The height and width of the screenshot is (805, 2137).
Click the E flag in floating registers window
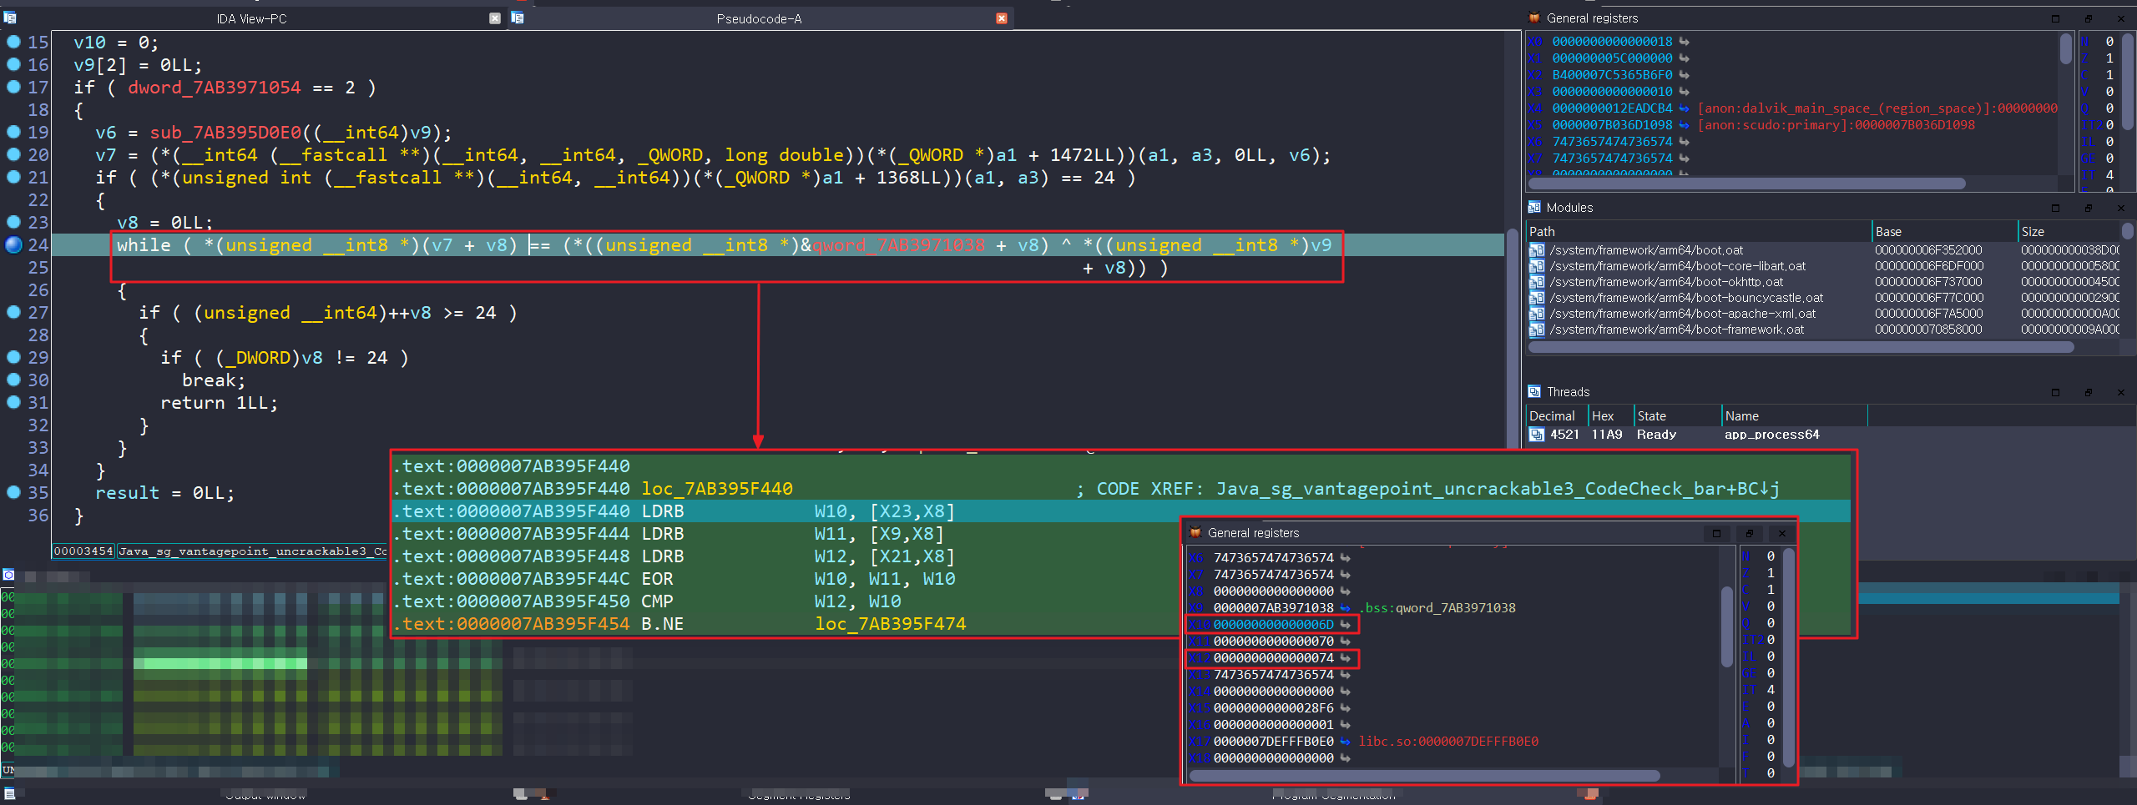tap(1745, 707)
